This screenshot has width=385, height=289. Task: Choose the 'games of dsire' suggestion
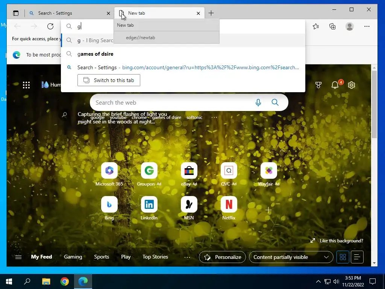[183, 54]
